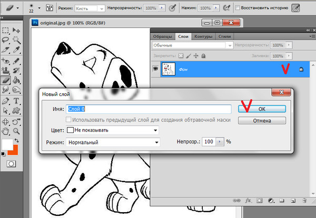
Task: Select the Pen tool
Action: click(5, 101)
